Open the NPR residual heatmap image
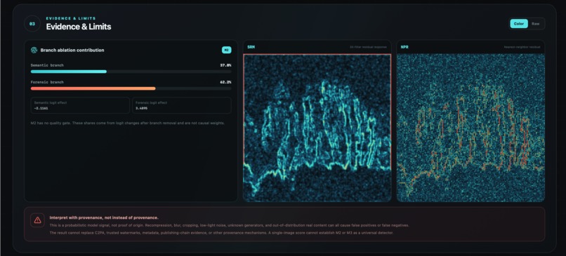 point(470,128)
